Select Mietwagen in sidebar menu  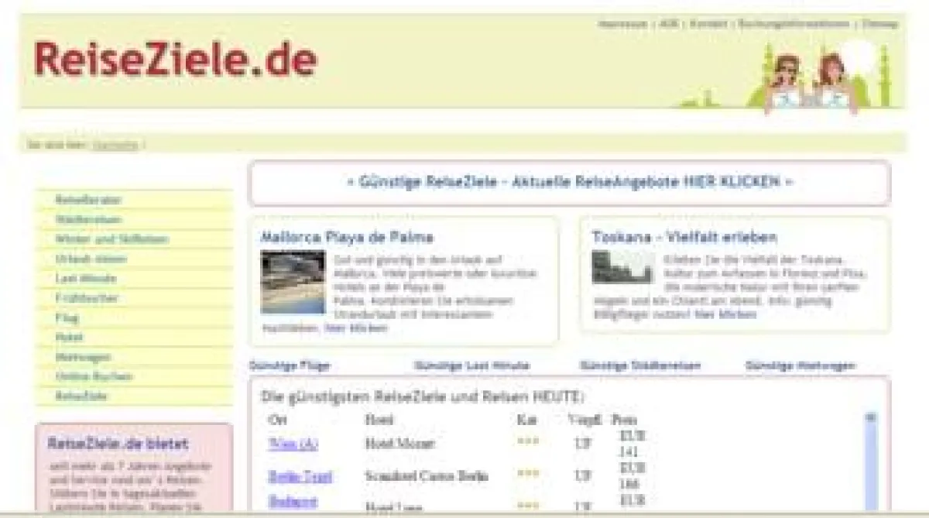coord(83,357)
